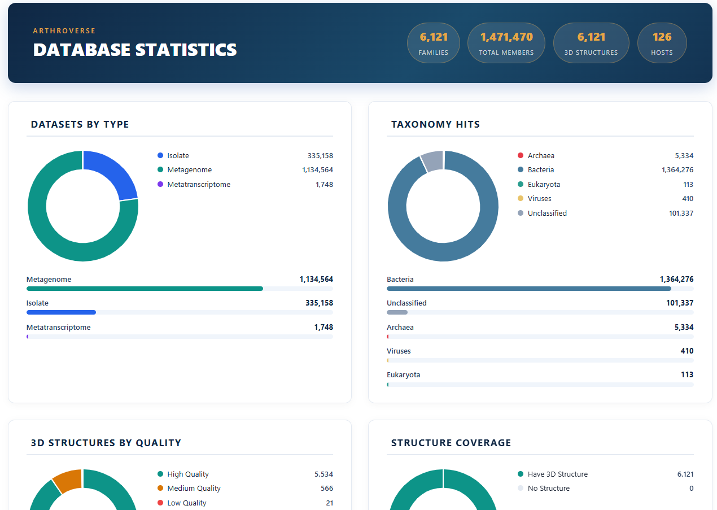Click the Low Quality value 21
The width and height of the screenshot is (717, 510).
tap(329, 503)
